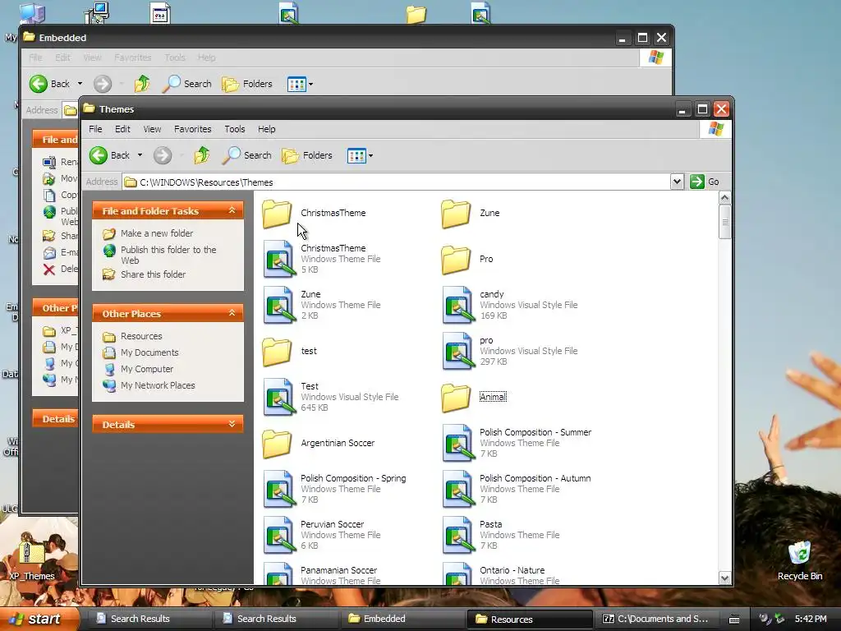
Task: Open the File menu in Themes window
Action: 95,129
